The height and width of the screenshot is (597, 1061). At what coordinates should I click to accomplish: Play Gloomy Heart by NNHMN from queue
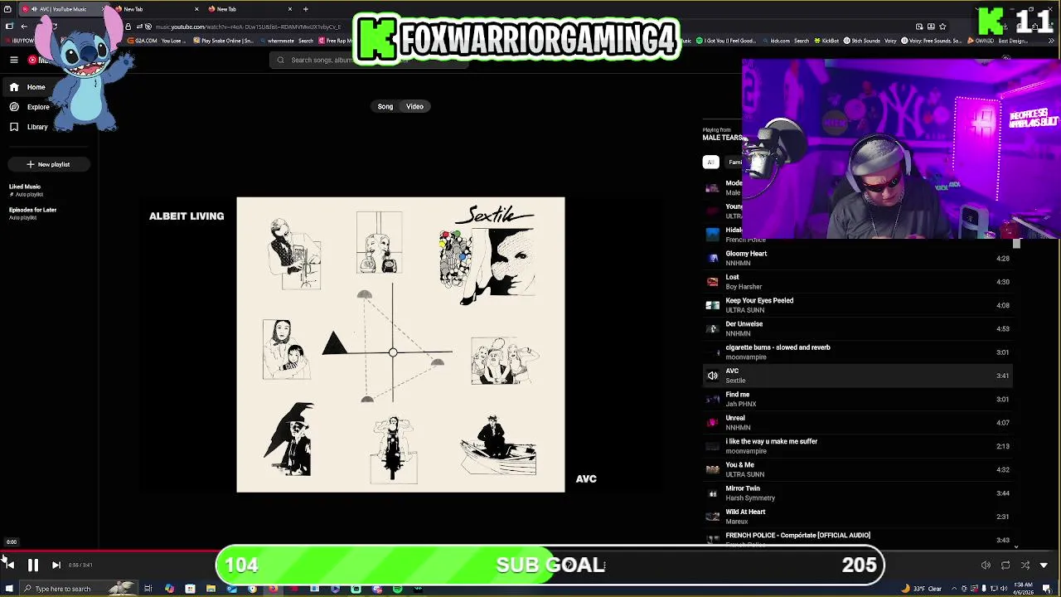pos(858,258)
